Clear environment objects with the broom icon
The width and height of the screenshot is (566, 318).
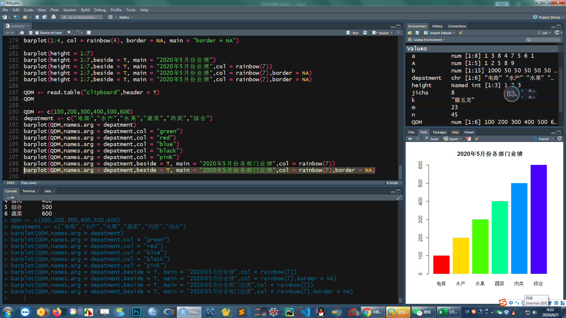point(461,33)
